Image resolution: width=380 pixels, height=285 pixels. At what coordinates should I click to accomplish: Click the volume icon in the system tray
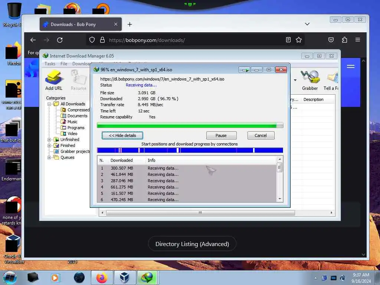[x=343, y=278]
